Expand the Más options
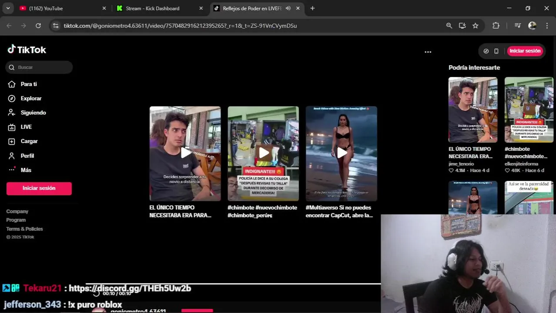556x313 pixels. click(x=26, y=170)
